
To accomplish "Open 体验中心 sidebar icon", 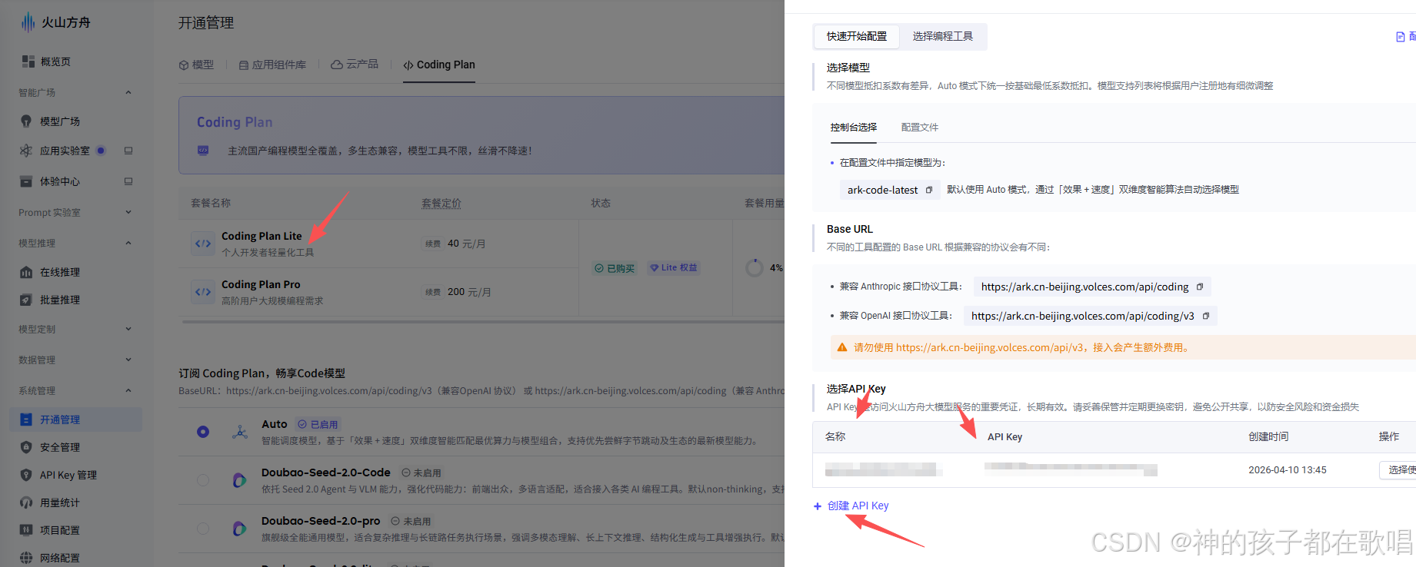I will click(26, 181).
